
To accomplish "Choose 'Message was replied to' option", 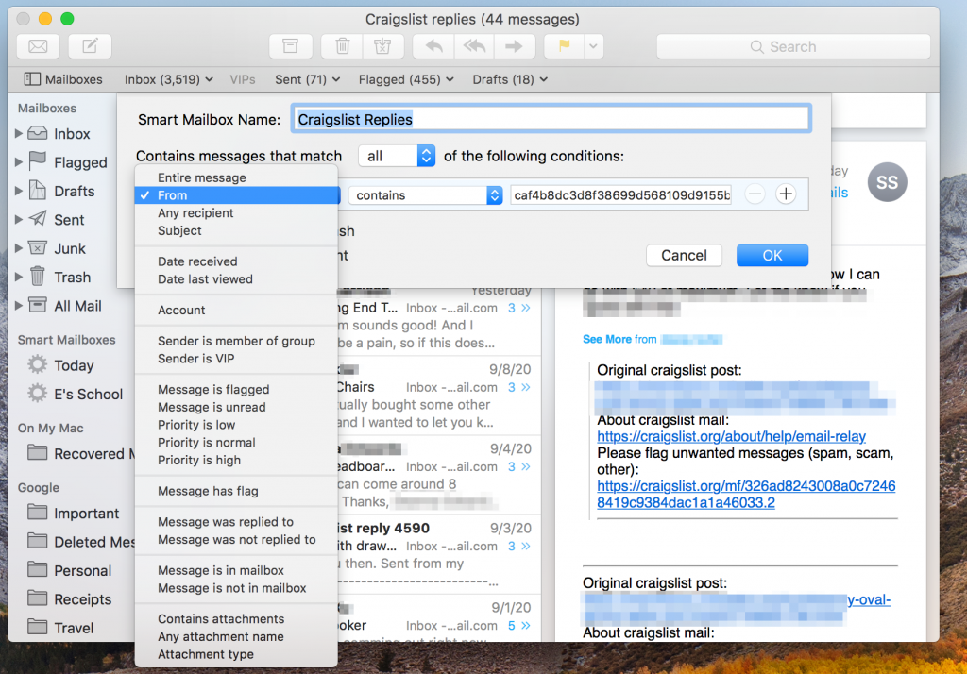I will pos(236,522).
